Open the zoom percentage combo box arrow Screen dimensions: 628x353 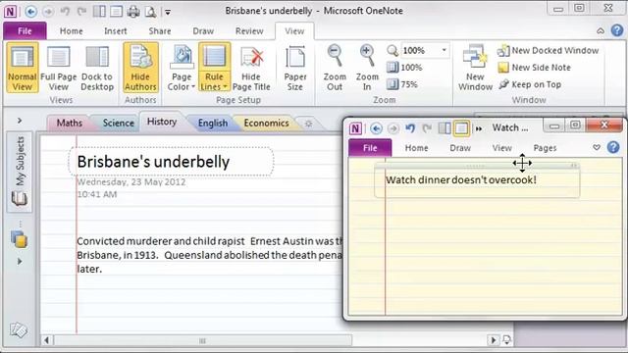pyautogui.click(x=444, y=50)
